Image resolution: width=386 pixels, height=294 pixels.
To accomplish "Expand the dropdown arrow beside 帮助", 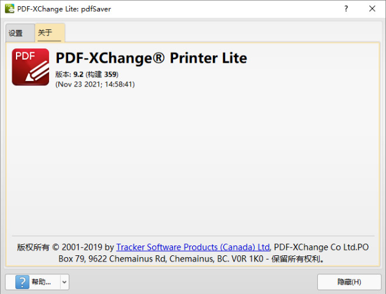I will 64,282.
